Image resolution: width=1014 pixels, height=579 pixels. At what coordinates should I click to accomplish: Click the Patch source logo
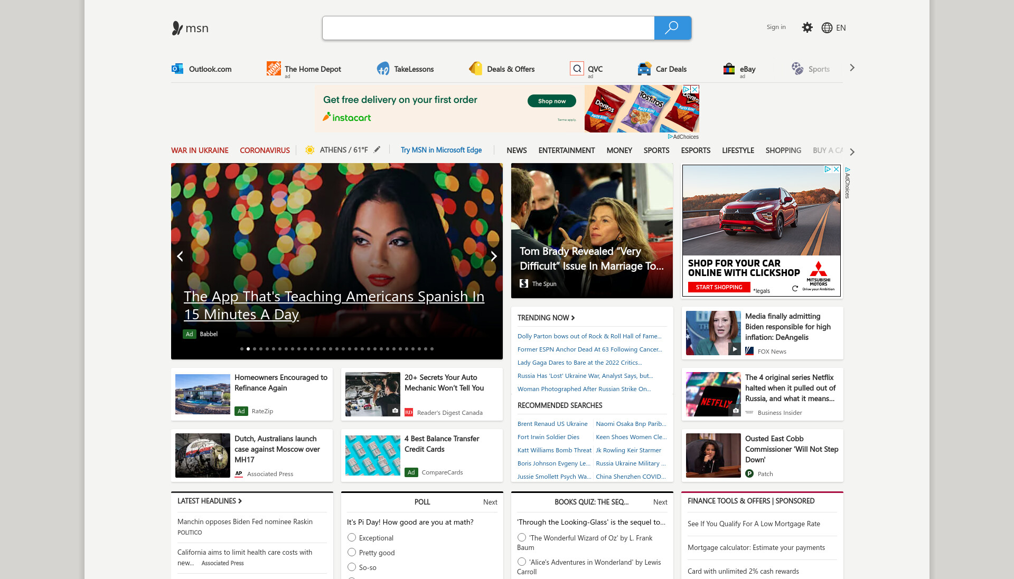pos(749,474)
